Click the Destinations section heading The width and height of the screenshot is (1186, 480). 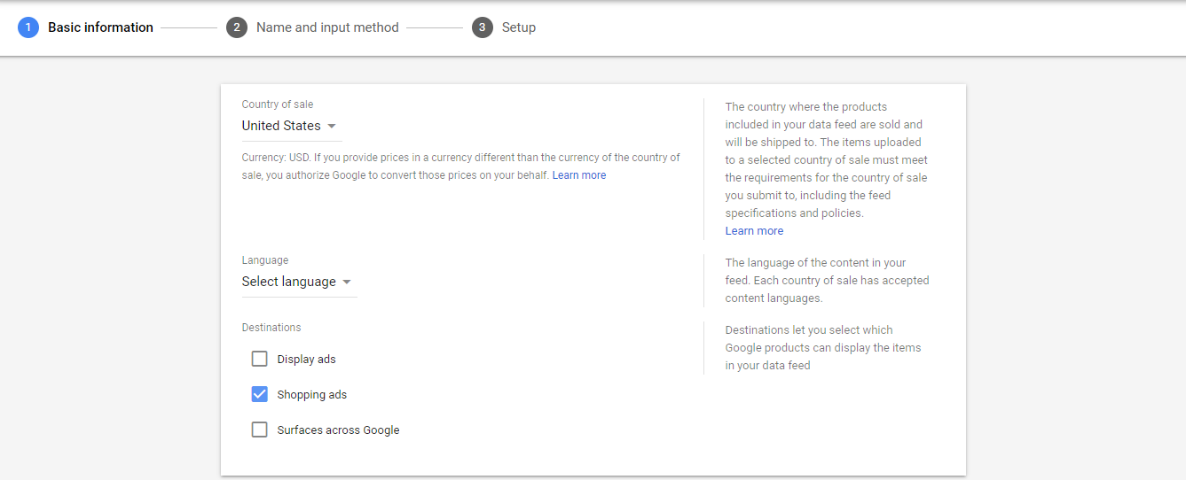[271, 328]
